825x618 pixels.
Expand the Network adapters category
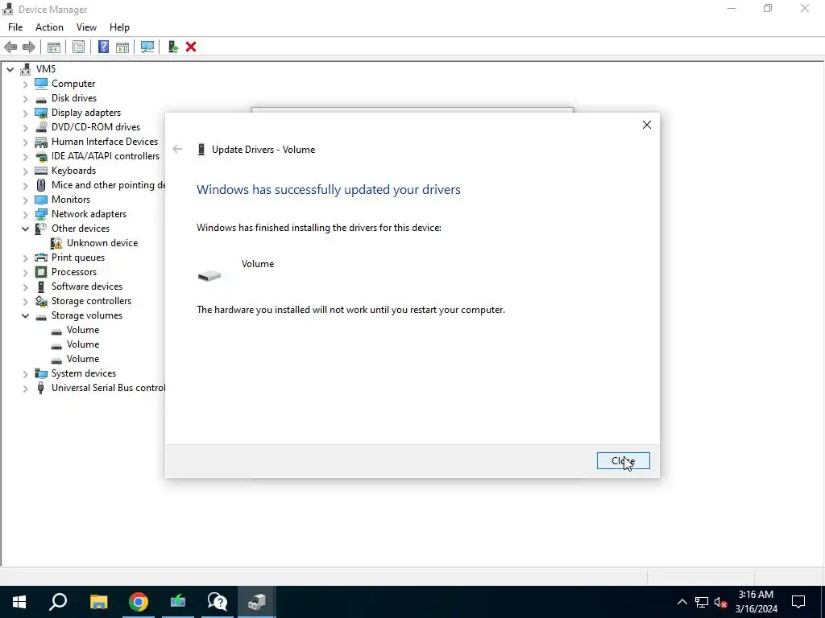pos(25,214)
